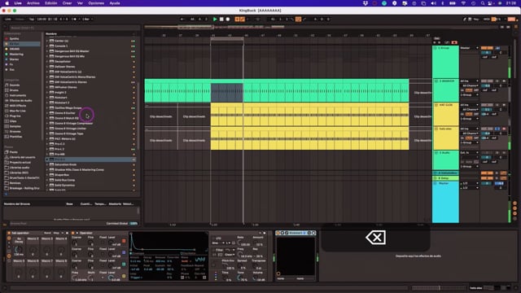Screen dimensions: 521x293
Task: Open the Archivo menu
Action: 33,3
